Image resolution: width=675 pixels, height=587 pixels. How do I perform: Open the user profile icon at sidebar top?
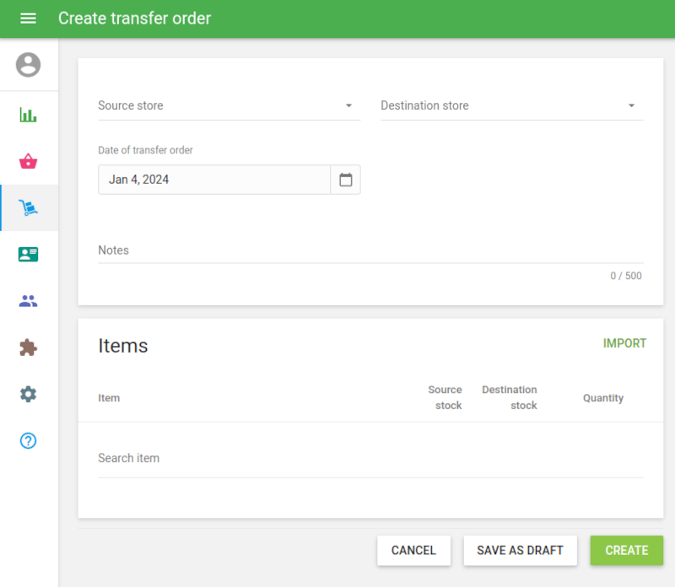pos(28,65)
